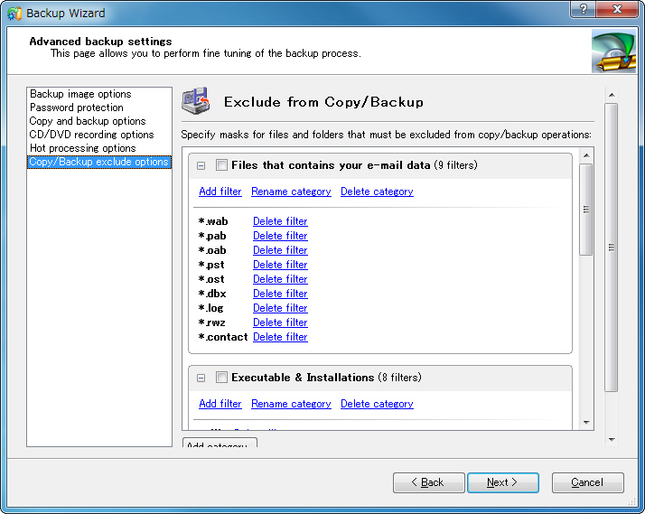Select Copy/Backup exclude options
This screenshot has height=514, width=645.
click(98, 162)
